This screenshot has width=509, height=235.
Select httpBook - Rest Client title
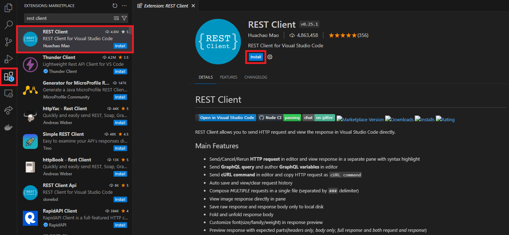pos(67,160)
